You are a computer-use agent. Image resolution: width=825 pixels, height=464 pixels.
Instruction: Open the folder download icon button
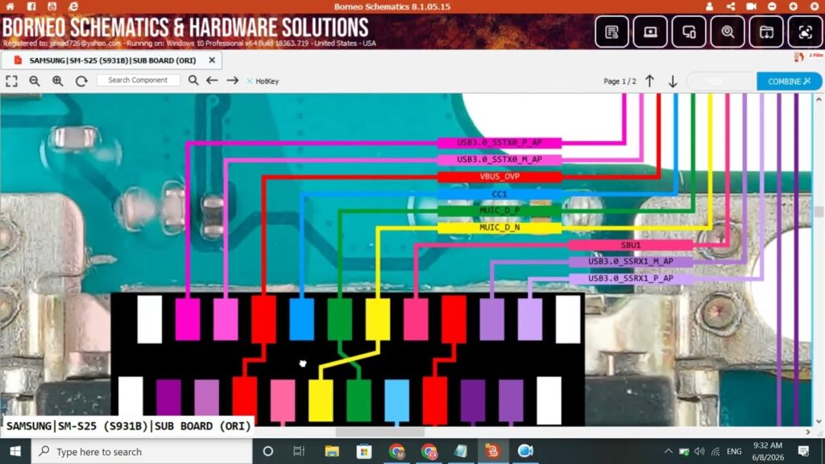[766, 32]
